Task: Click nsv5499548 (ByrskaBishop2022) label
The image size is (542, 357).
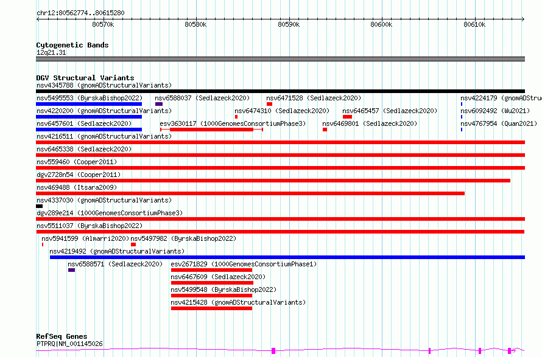Action: coord(223,289)
